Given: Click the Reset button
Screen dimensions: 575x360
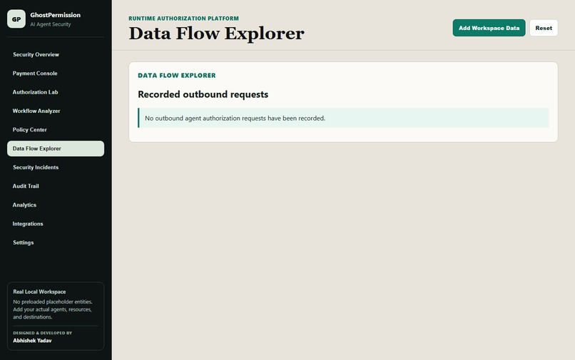Looking at the screenshot, I should pyautogui.click(x=544, y=28).
